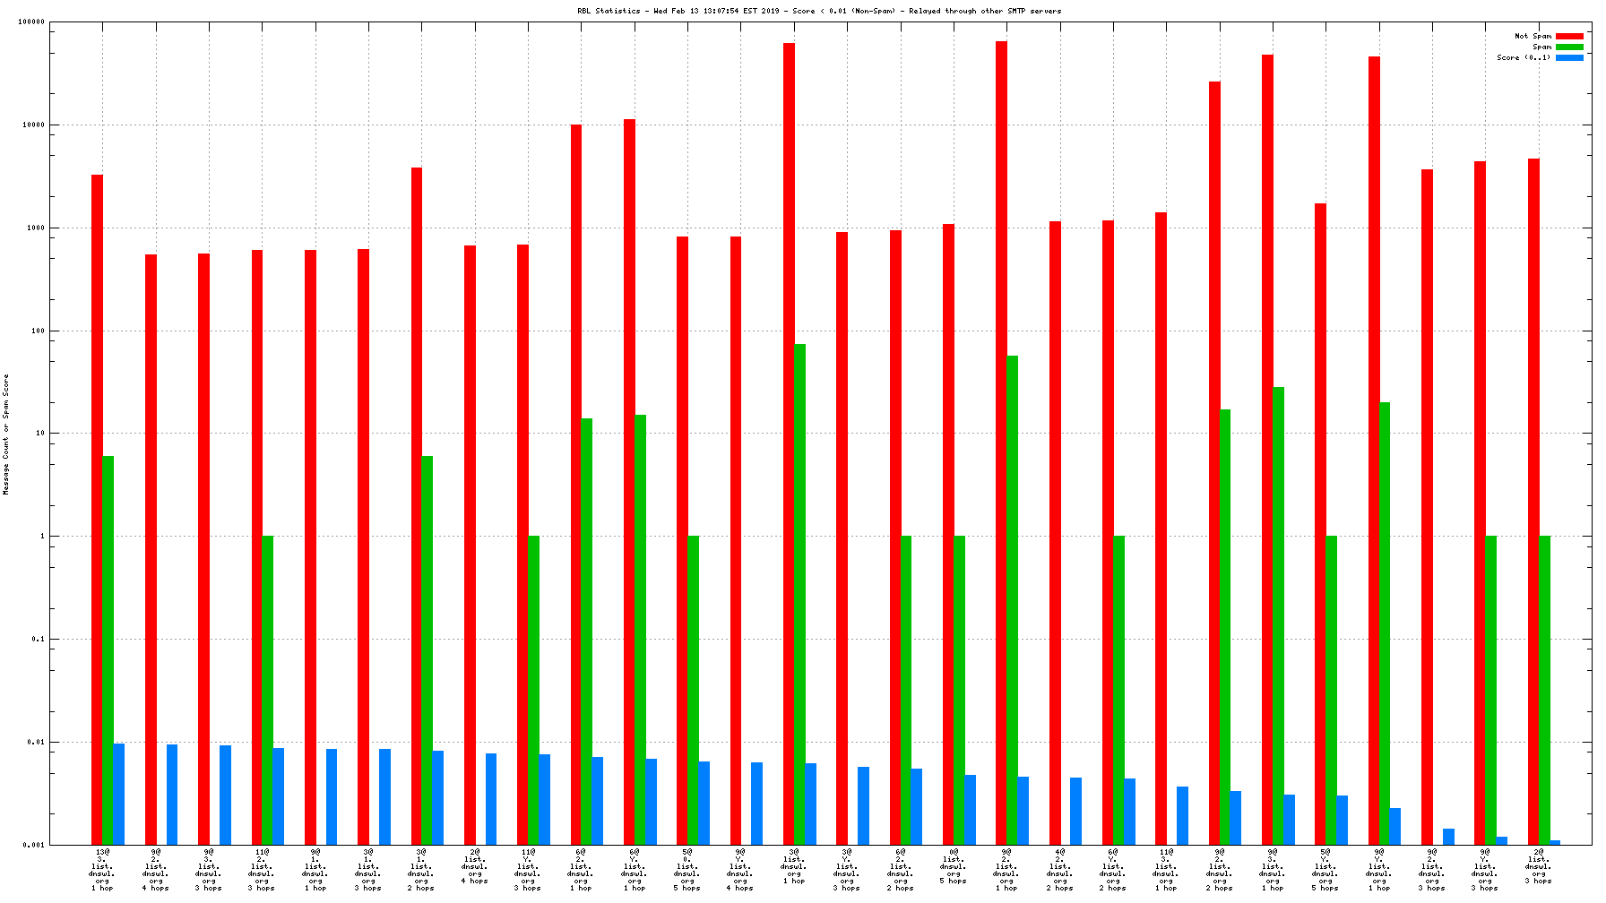The height and width of the screenshot is (903, 1606).
Task: Click the '4@ 2. list.dnswl.org 2 hops' label
Action: pyautogui.click(x=1059, y=869)
